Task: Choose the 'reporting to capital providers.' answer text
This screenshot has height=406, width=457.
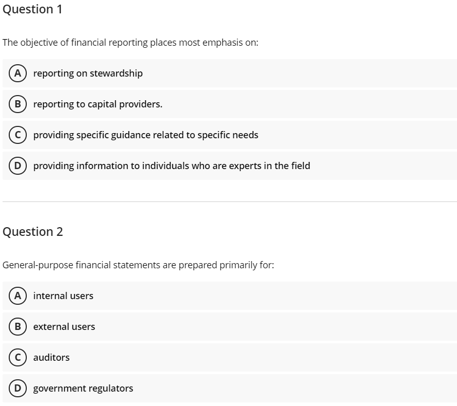Action: click(98, 104)
